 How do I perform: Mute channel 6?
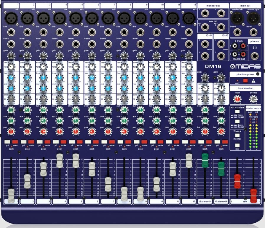point(96,142)
